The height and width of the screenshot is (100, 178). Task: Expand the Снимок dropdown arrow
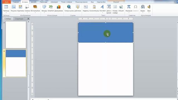(27, 13)
